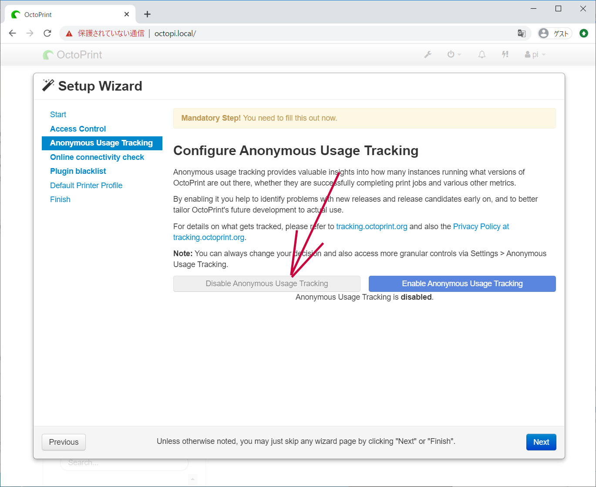Go to Default Printer Profile step
596x487 pixels.
(86, 186)
